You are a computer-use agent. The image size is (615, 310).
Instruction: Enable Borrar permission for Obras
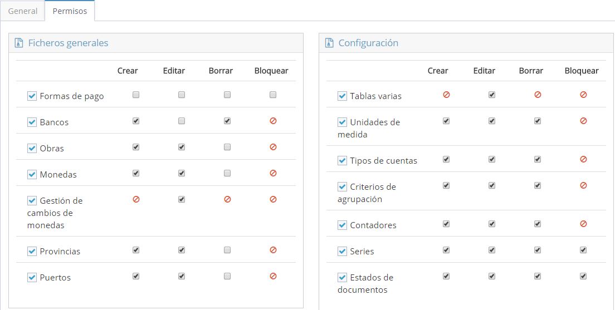(x=227, y=147)
